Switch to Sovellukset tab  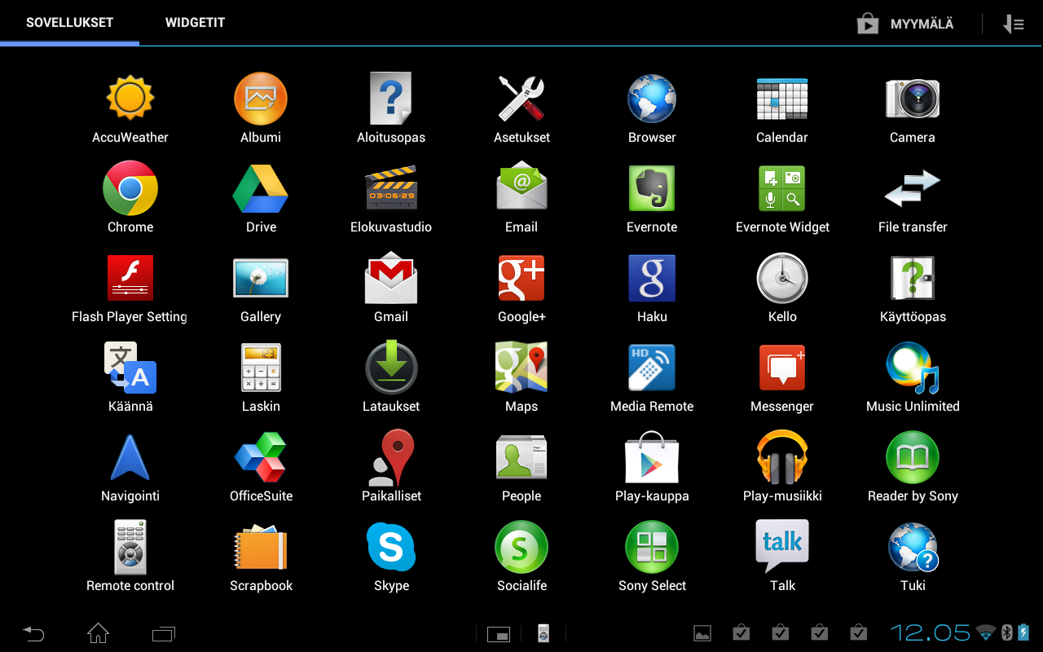(x=69, y=23)
